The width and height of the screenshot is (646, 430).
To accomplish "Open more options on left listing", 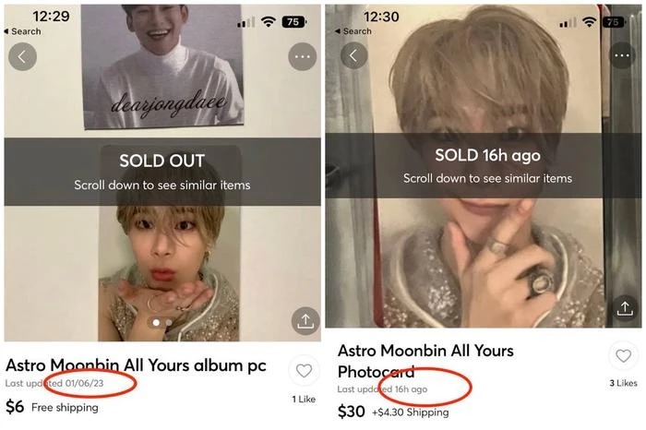I will 302,56.
